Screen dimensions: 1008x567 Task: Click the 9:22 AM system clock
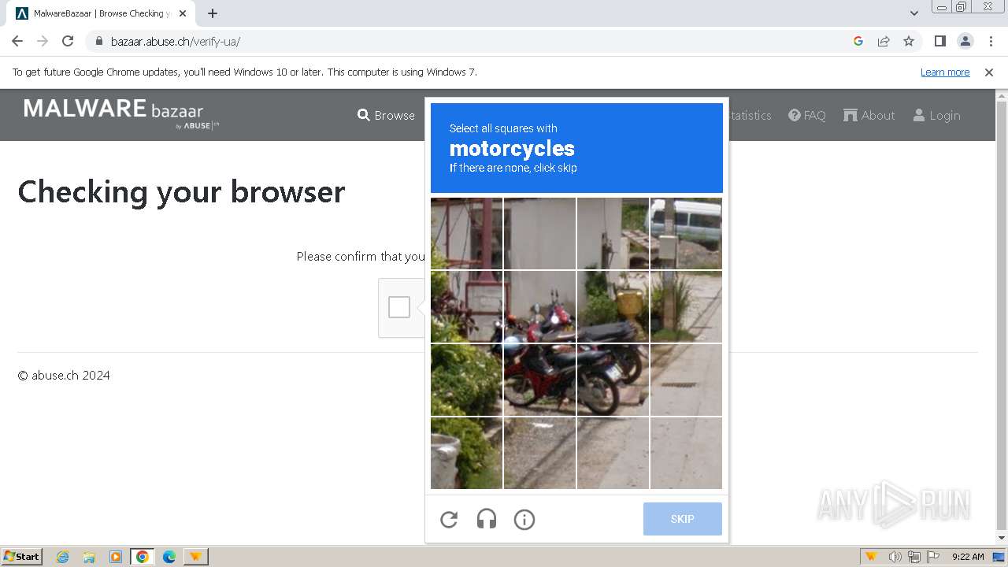968,557
